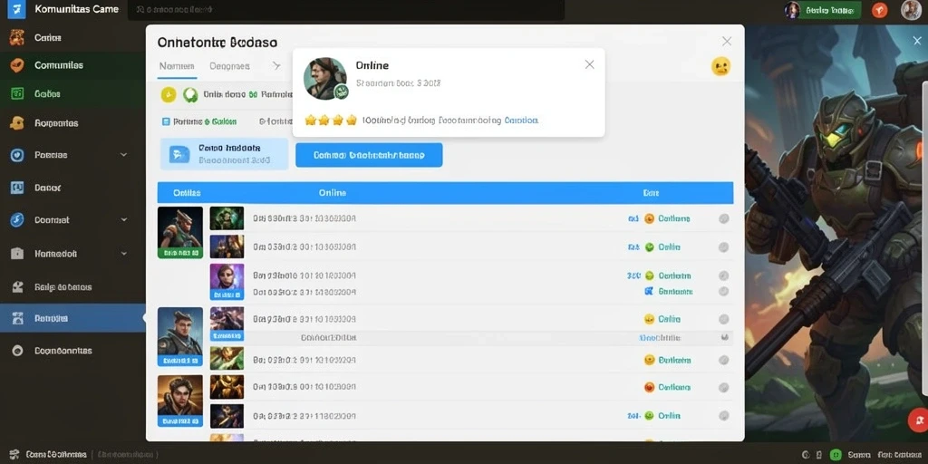Close the artwork panel on the right

(x=917, y=40)
